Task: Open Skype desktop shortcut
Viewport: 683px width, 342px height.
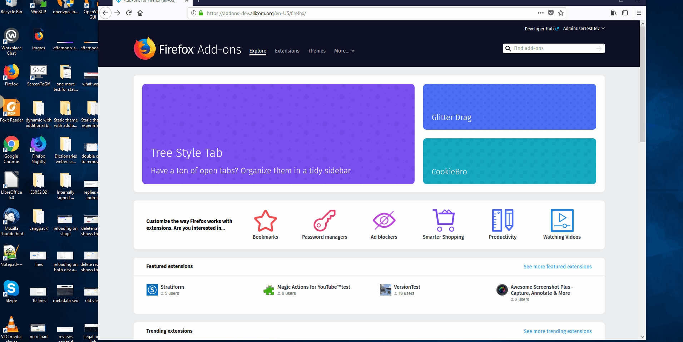Action: point(11,291)
